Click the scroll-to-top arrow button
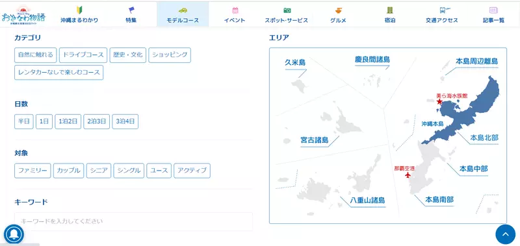 [x=506, y=234]
